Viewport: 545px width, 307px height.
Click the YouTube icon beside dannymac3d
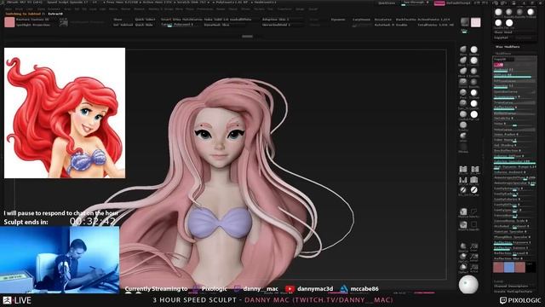(290, 289)
